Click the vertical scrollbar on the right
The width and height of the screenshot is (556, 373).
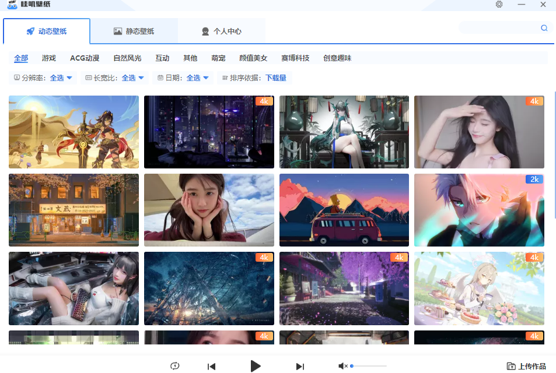point(554,154)
